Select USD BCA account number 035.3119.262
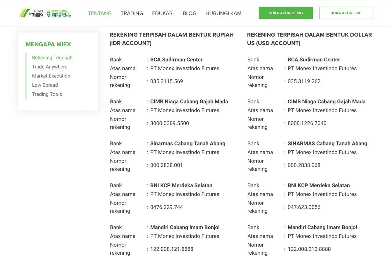The width and height of the screenshot is (391, 269). pos(304,81)
